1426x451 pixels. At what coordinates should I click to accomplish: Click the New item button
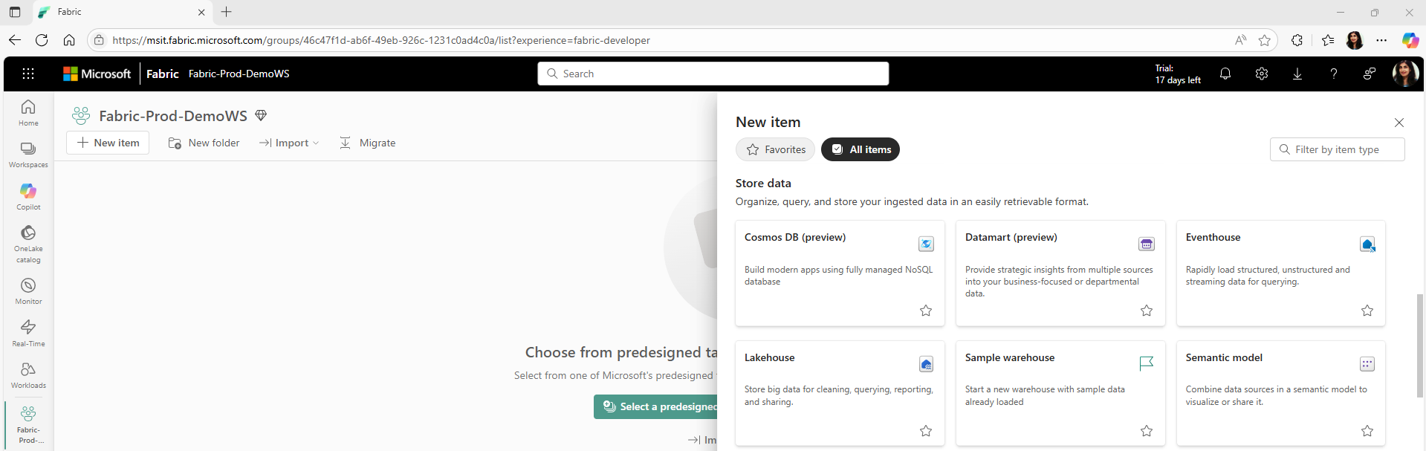(x=108, y=143)
